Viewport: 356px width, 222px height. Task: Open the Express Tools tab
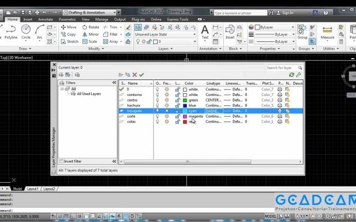click(x=178, y=20)
